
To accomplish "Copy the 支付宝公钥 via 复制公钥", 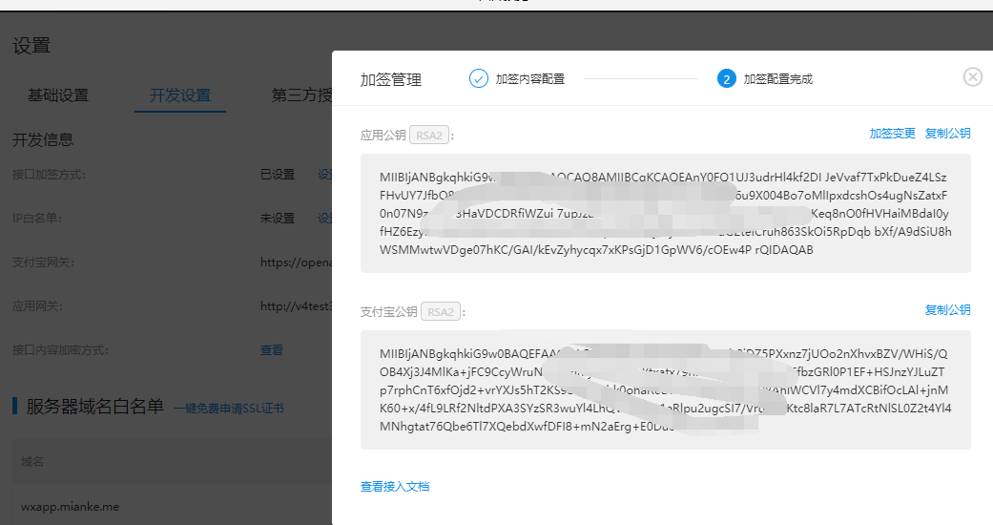I will click(x=947, y=310).
